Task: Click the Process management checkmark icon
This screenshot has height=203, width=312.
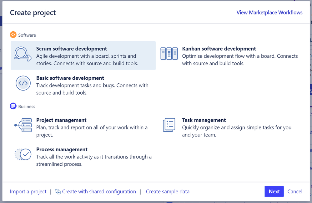Action: [x=23, y=154]
